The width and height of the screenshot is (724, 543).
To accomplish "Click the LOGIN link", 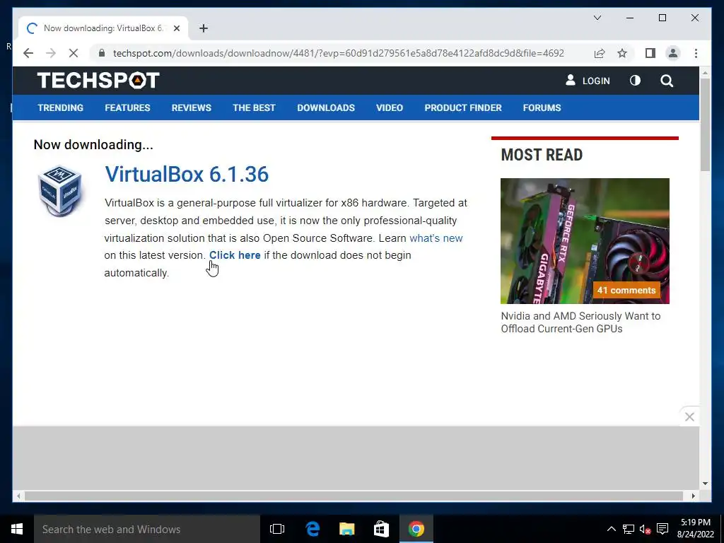I will click(588, 81).
